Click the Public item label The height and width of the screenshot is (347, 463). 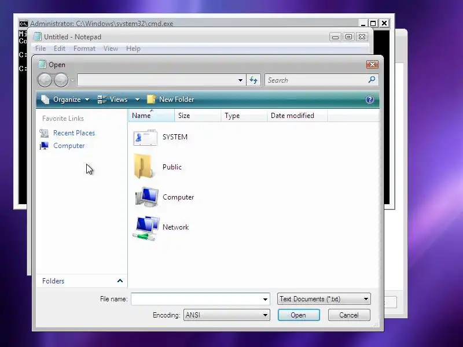[172, 167]
